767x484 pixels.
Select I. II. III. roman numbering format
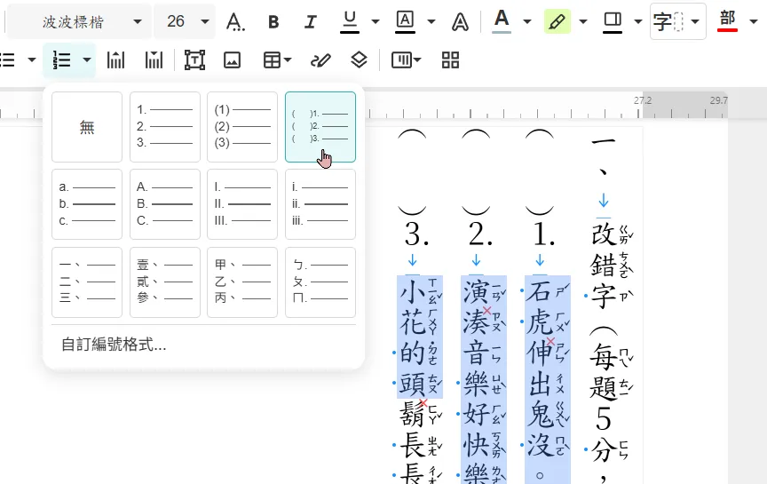coord(242,204)
